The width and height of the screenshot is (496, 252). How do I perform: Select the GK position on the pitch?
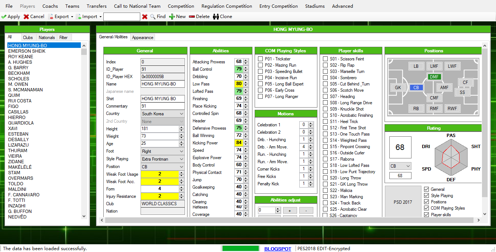398,88
